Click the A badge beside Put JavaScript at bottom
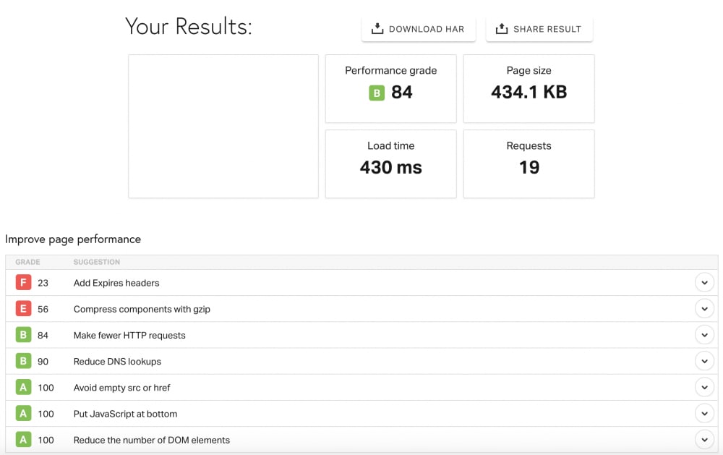 tap(23, 414)
